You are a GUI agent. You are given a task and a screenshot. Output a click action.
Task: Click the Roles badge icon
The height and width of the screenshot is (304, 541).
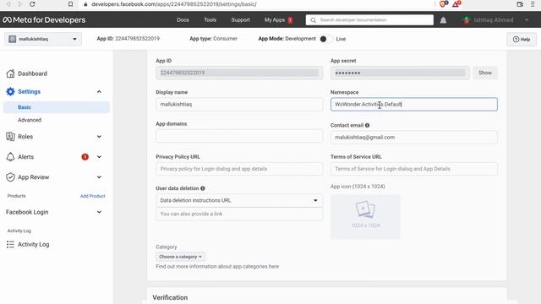(10, 137)
